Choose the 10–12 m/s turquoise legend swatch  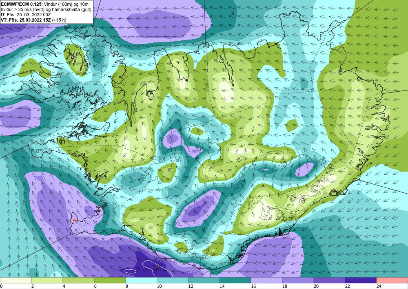173,280
